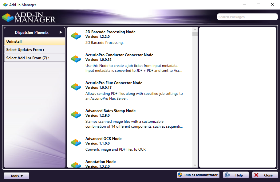Screen dimensions: 280x182
Task: Minimize the Add-In Manager window
Action: (x=245, y=5)
